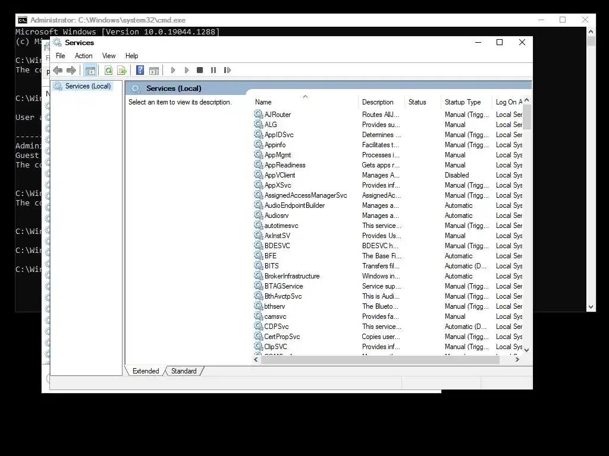The width and height of the screenshot is (609, 456).
Task: Click the gear icon beside camsvc
Action: pyautogui.click(x=258, y=316)
